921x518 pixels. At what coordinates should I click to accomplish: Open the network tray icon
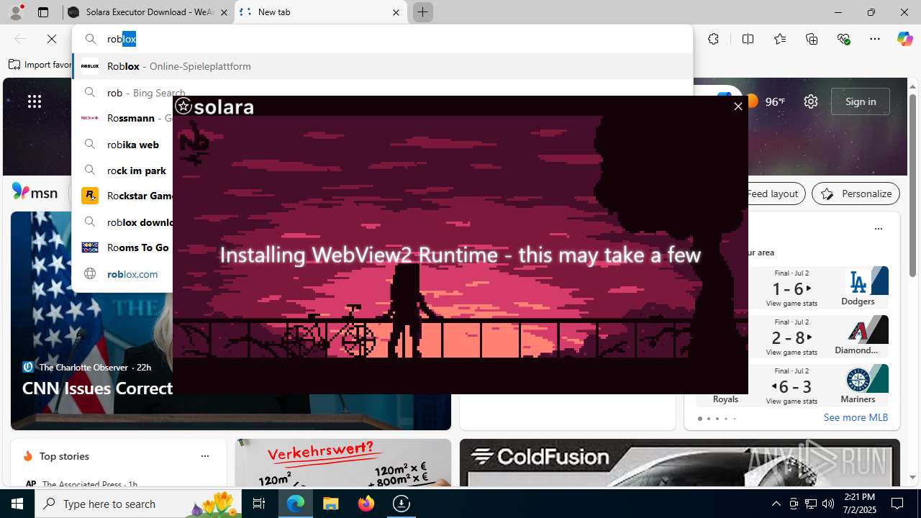[811, 504]
